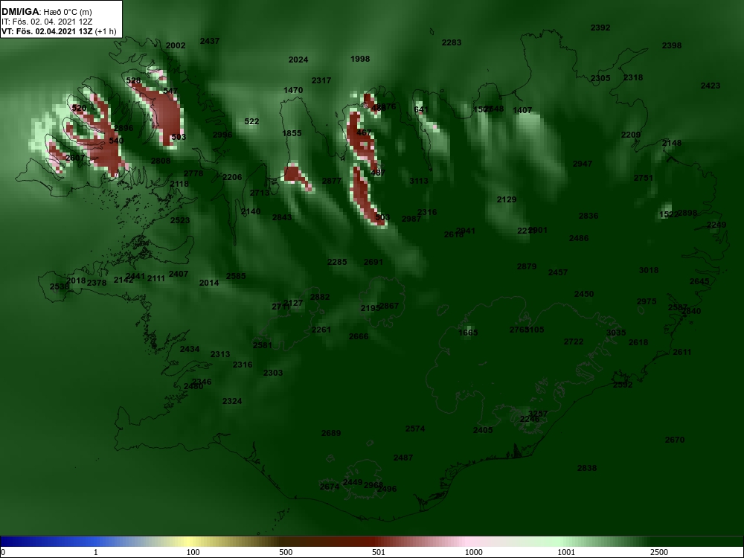The height and width of the screenshot is (558, 744).
Task: Click the 2778 height value
Action: point(193,173)
